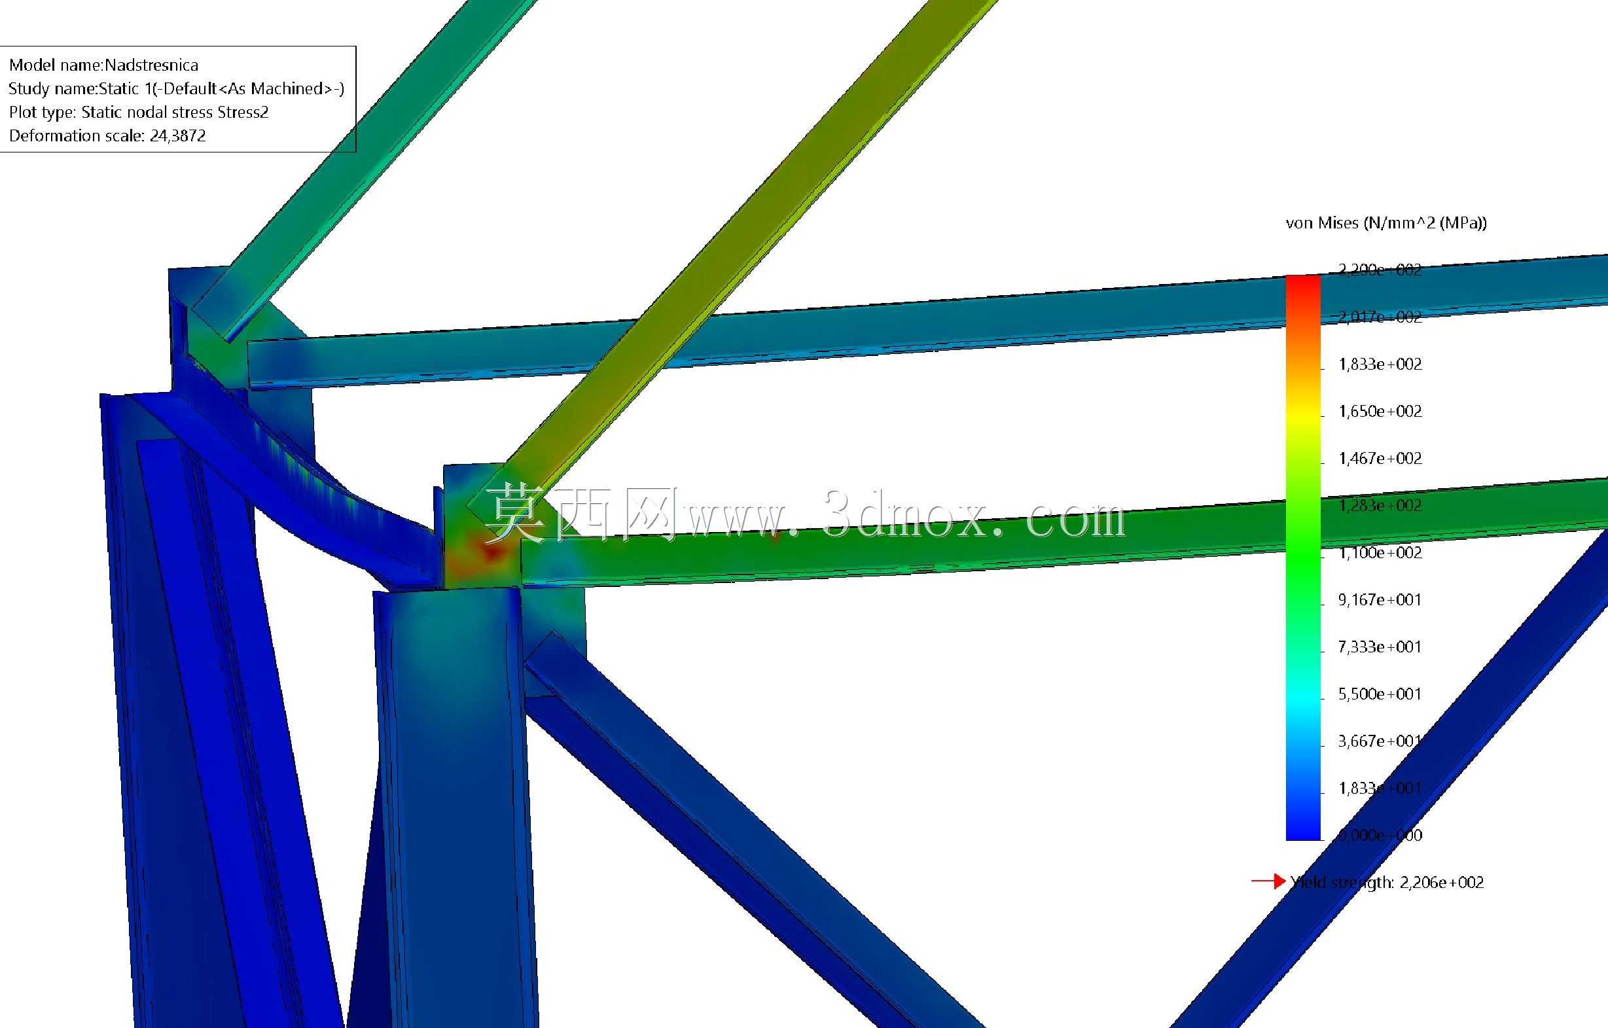
Task: Click the legend value 7,333e+001
Action: (x=1380, y=647)
